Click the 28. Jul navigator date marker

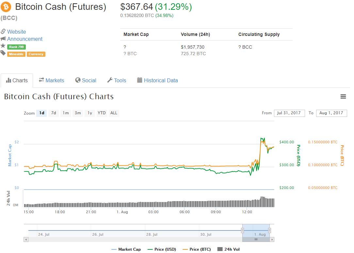[152, 234]
